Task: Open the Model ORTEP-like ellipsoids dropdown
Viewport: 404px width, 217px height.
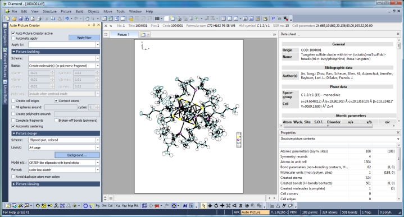Action: tap(98, 163)
